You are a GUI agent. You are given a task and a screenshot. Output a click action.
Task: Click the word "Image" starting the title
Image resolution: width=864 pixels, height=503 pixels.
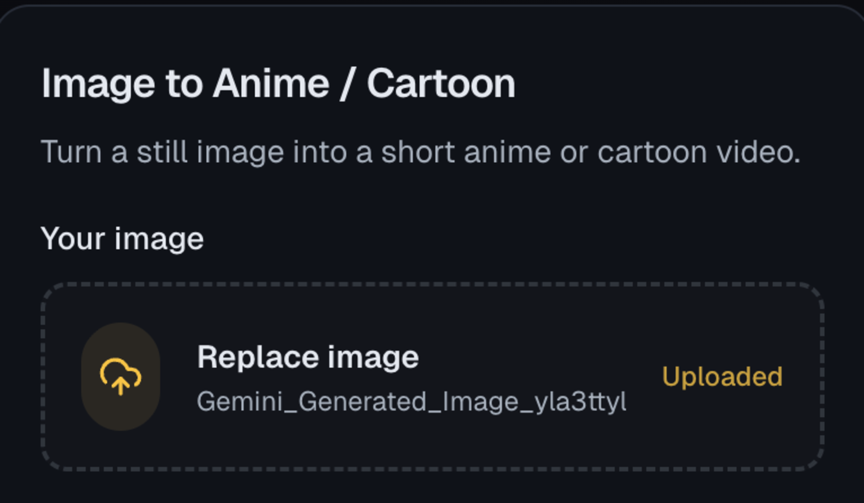[x=98, y=84]
